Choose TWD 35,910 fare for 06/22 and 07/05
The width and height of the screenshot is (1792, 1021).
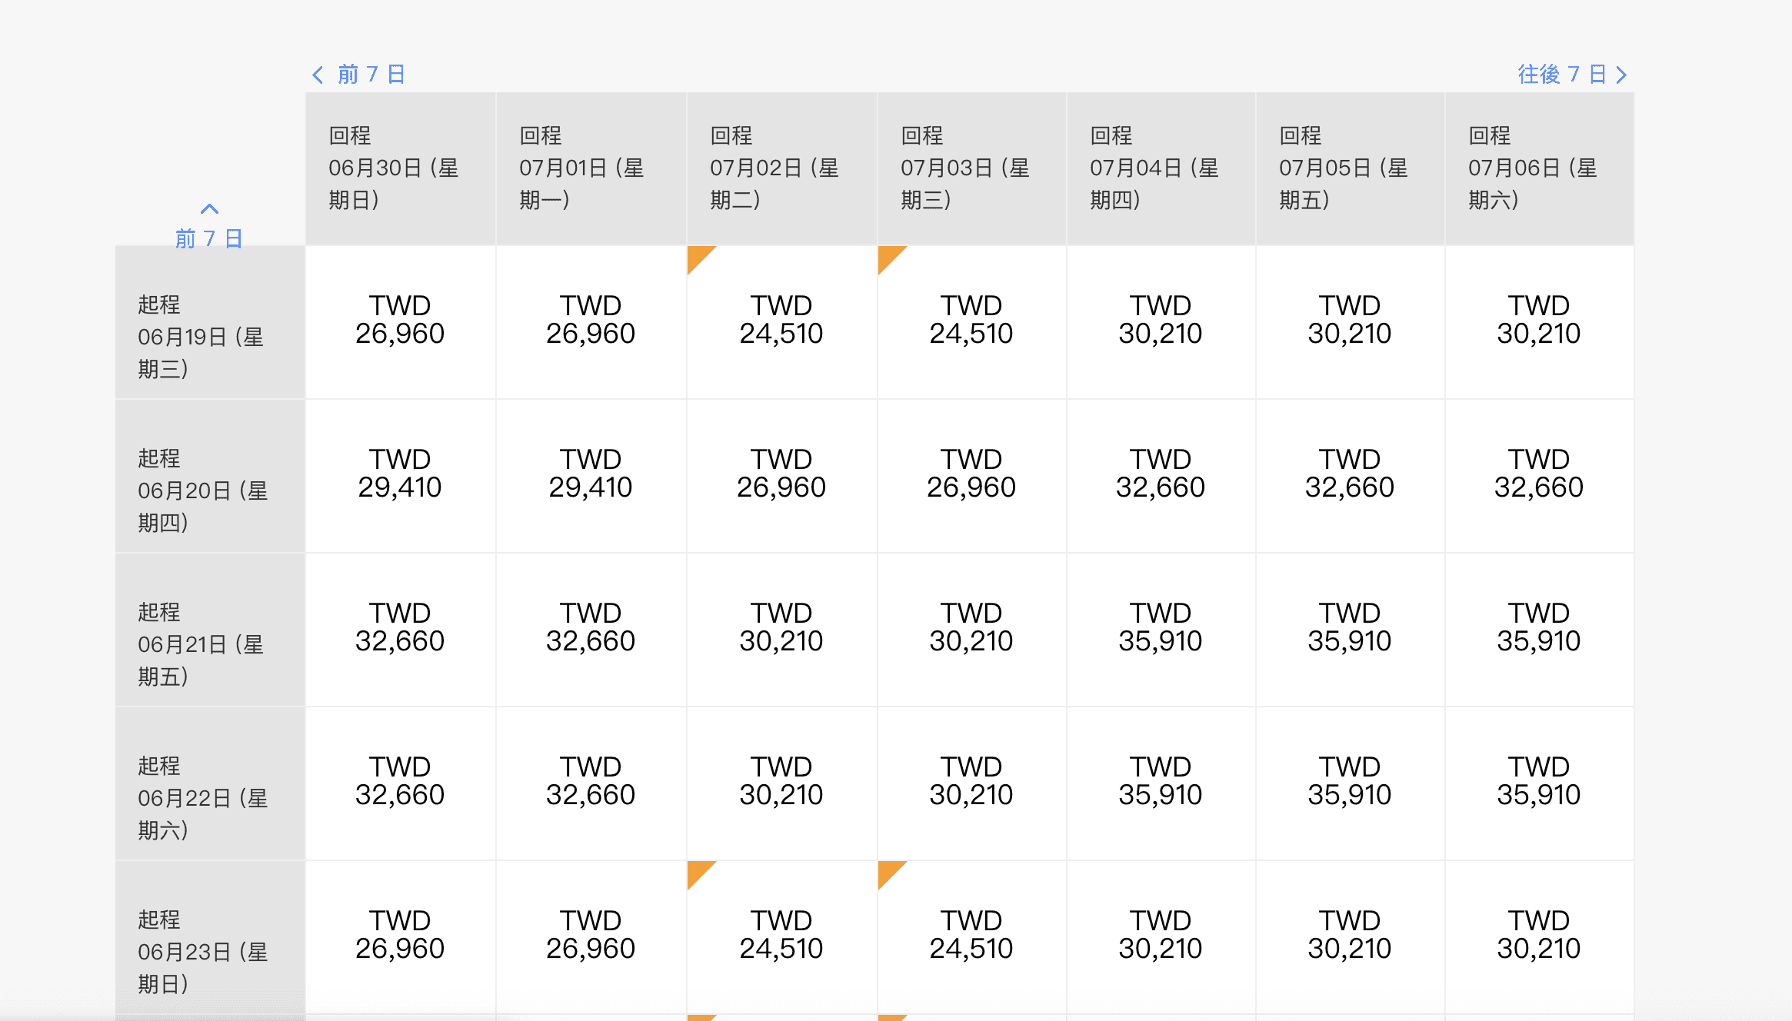(x=1350, y=783)
